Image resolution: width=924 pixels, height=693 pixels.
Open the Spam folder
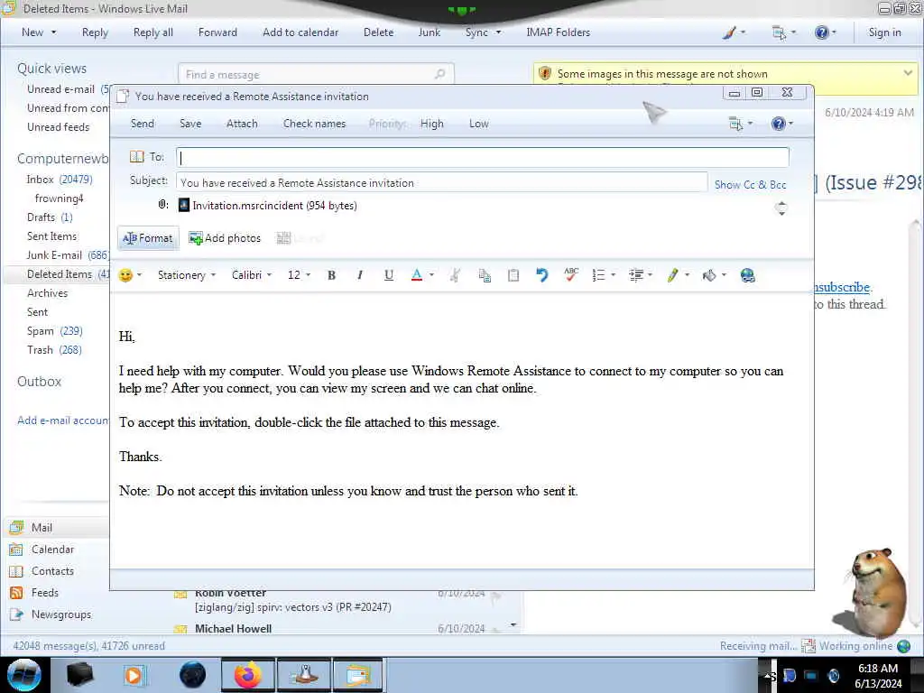point(55,331)
